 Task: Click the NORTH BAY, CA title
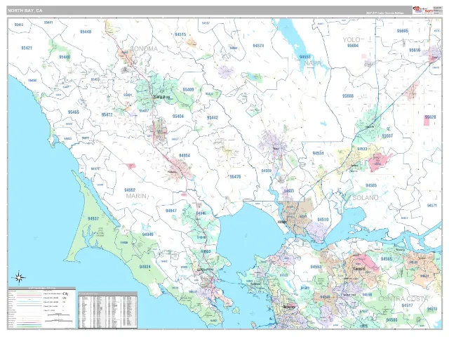[x=25, y=11]
